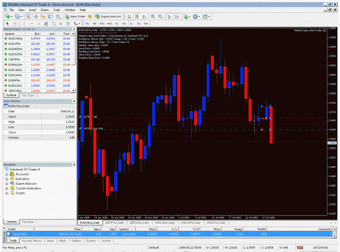Image resolution: width=340 pixels, height=252 pixels.
Task: Switch to the GBPUSDm,Daily chart tab
Action: pos(139,223)
